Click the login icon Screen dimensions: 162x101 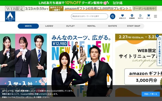140,16
